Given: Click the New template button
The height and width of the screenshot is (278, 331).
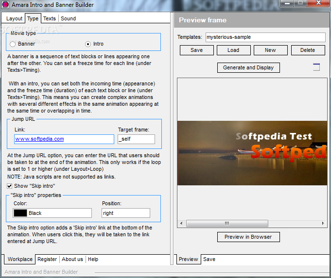Looking at the screenshot, I should 270,50.
